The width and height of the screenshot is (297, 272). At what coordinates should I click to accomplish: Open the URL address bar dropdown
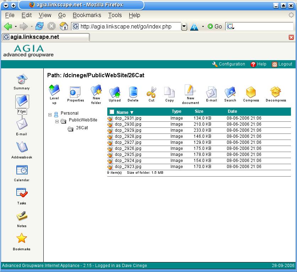pos(184,26)
